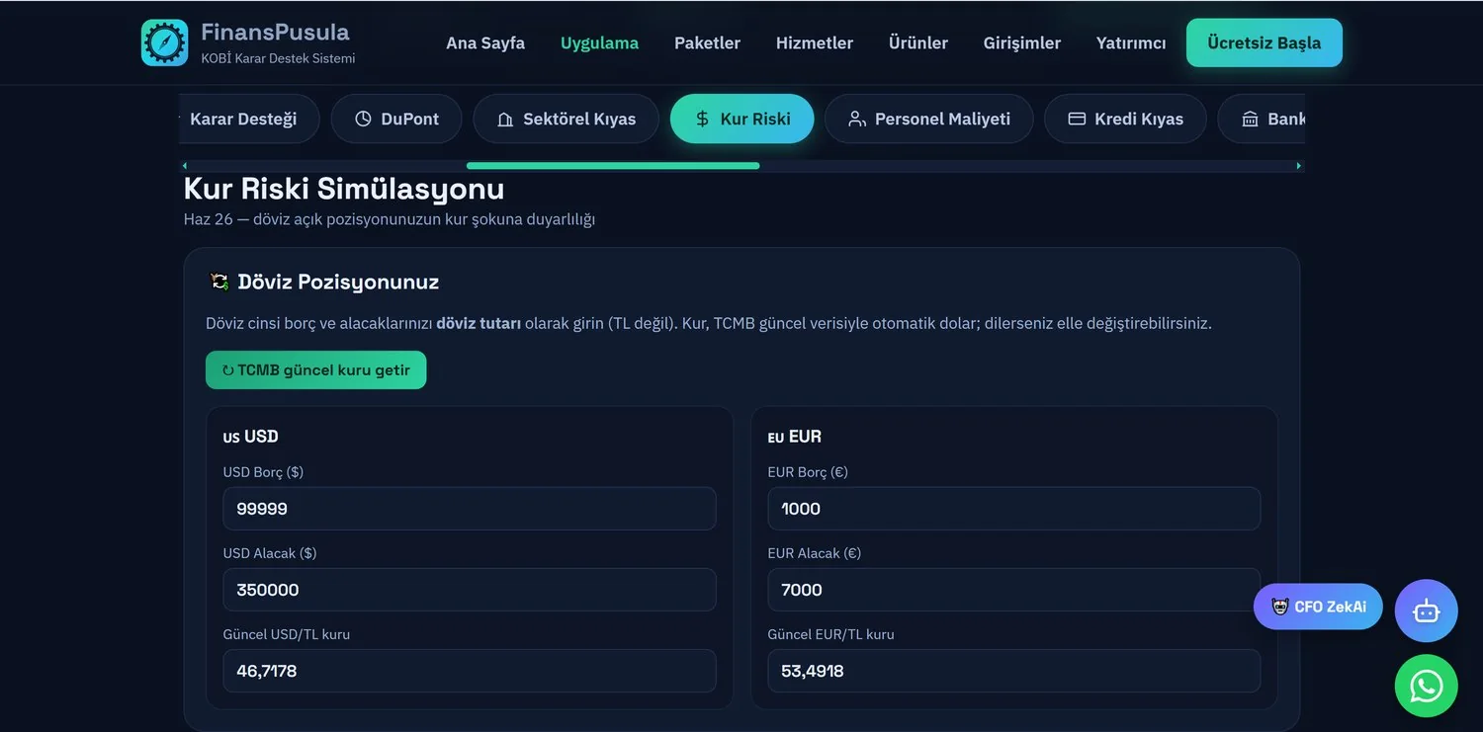Open the Personel Maliyeti tab
The width and height of the screenshot is (1483, 732).
929,119
